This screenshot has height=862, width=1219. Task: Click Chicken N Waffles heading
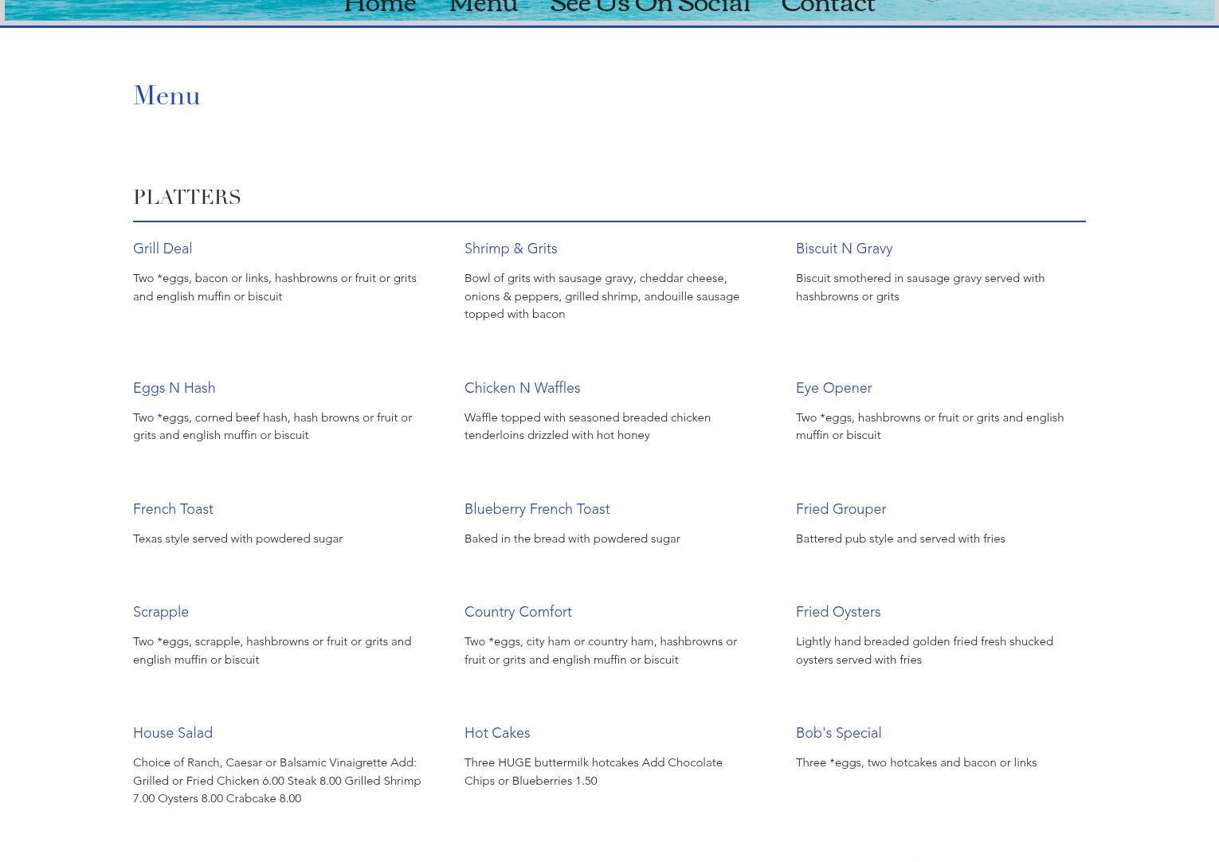(x=522, y=388)
